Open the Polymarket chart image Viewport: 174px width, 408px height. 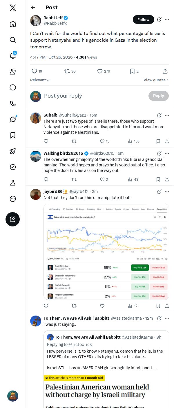pyautogui.click(x=106, y=252)
